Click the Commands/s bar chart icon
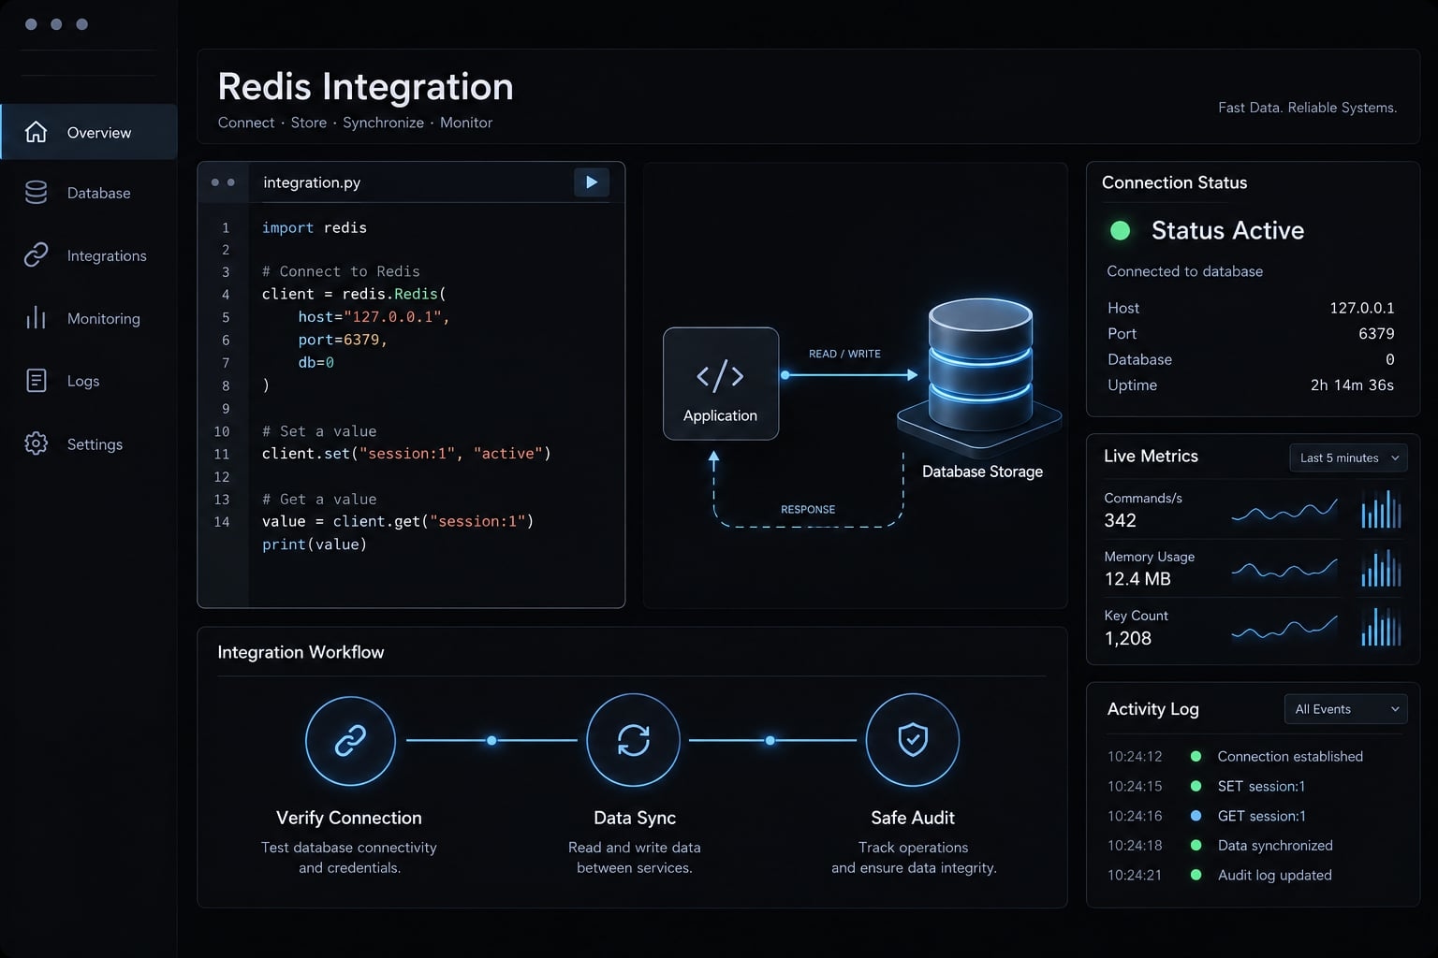1438x958 pixels. pyautogui.click(x=1381, y=510)
